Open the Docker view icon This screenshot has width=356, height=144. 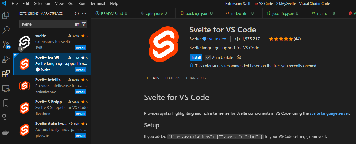coord(6,132)
